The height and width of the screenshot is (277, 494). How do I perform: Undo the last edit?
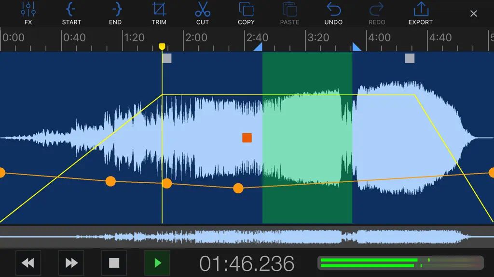tap(333, 13)
